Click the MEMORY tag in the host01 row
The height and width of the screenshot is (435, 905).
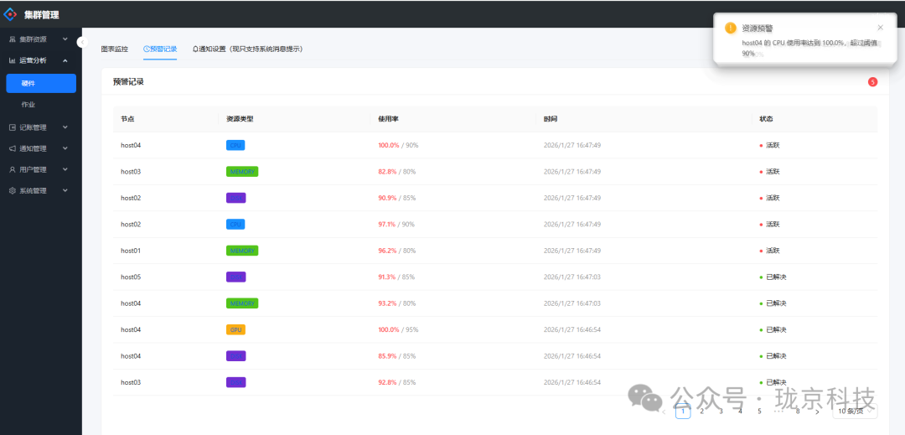[x=242, y=251]
